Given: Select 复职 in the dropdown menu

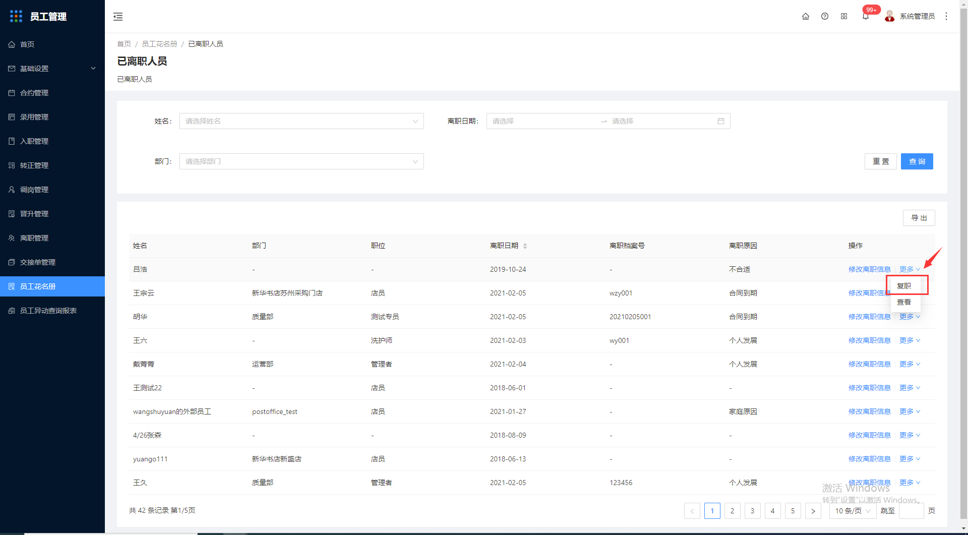Looking at the screenshot, I should [x=905, y=286].
